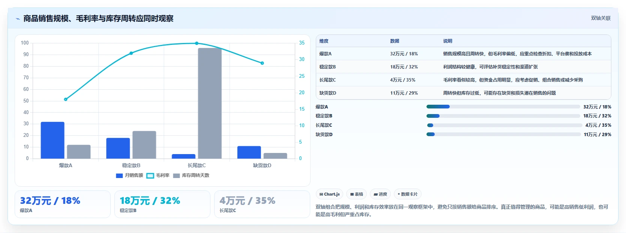
Task: Click the chart x-axis label 稳定款B
Action: [x=131, y=165]
